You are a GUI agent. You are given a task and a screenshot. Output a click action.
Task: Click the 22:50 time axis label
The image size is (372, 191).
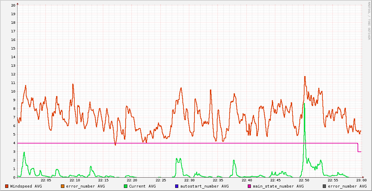point(304,180)
